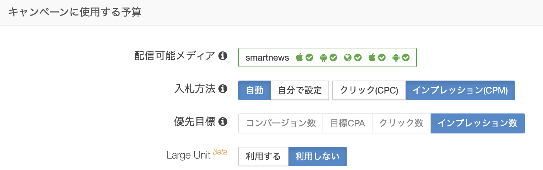Screen dimensions: 543x170
Task: Click the green checkmark next to the globe
Action: (358, 58)
